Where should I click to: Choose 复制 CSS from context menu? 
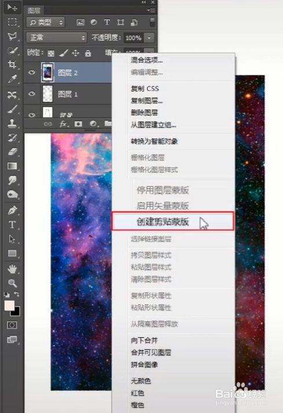pos(145,89)
